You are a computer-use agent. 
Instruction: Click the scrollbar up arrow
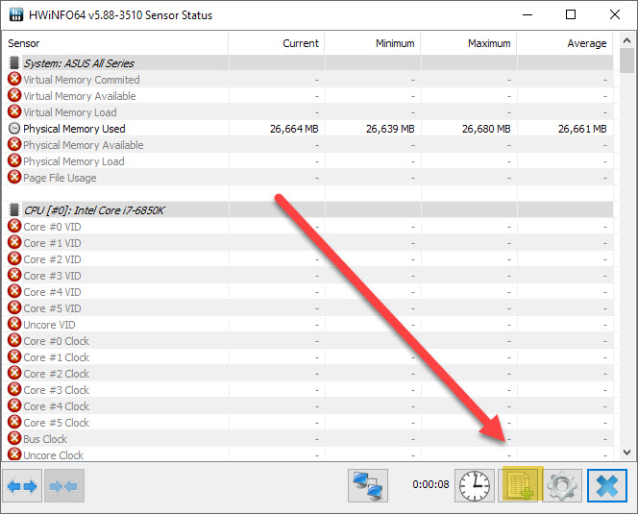tap(627, 40)
